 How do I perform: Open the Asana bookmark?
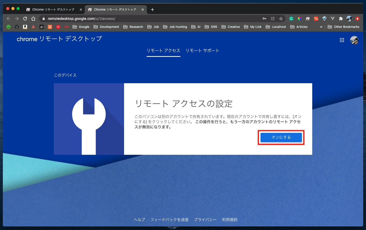[33, 27]
